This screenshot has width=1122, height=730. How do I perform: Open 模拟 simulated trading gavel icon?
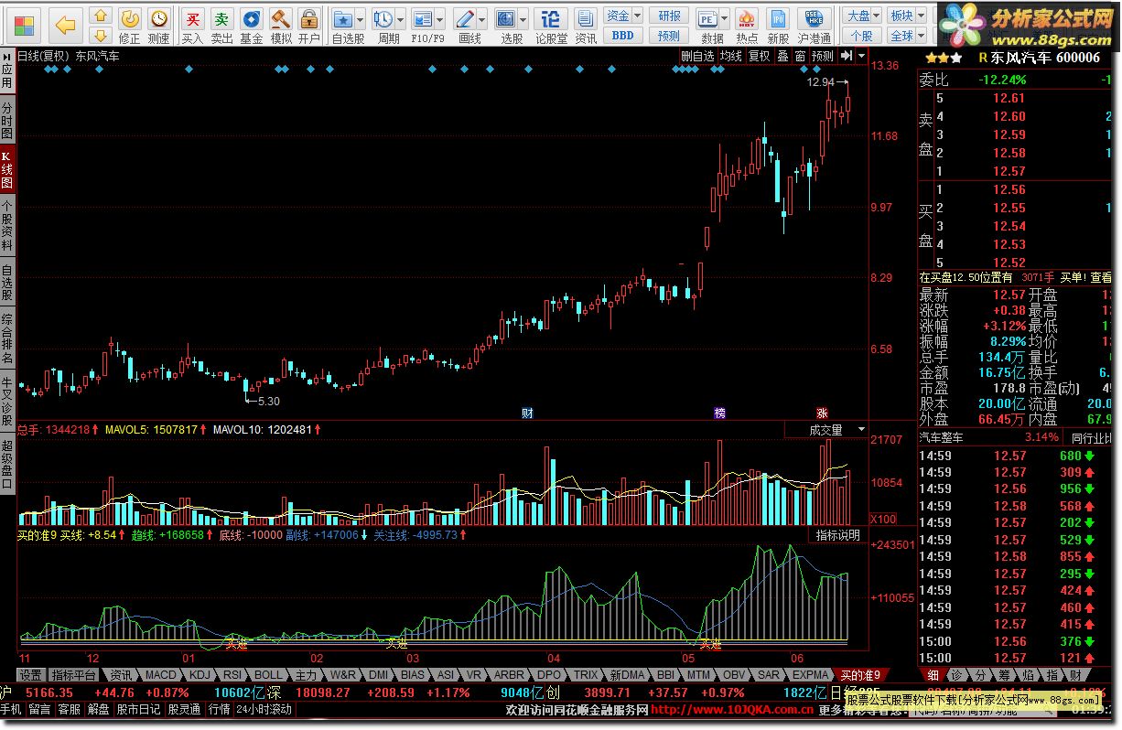280,18
